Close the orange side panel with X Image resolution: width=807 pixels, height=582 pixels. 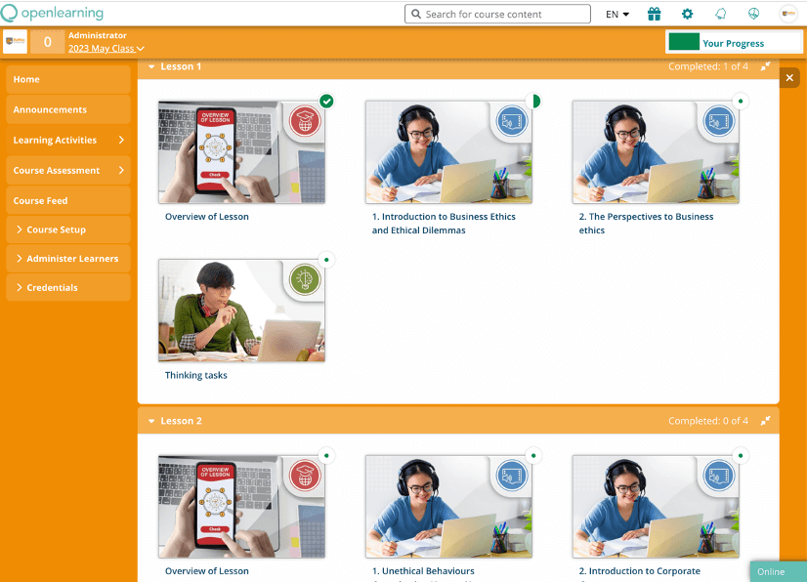tap(789, 77)
